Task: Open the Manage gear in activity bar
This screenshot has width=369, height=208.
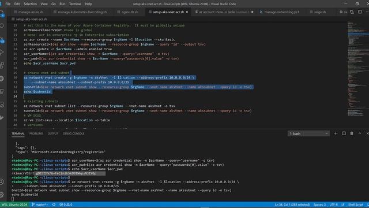Action: coord(2,195)
